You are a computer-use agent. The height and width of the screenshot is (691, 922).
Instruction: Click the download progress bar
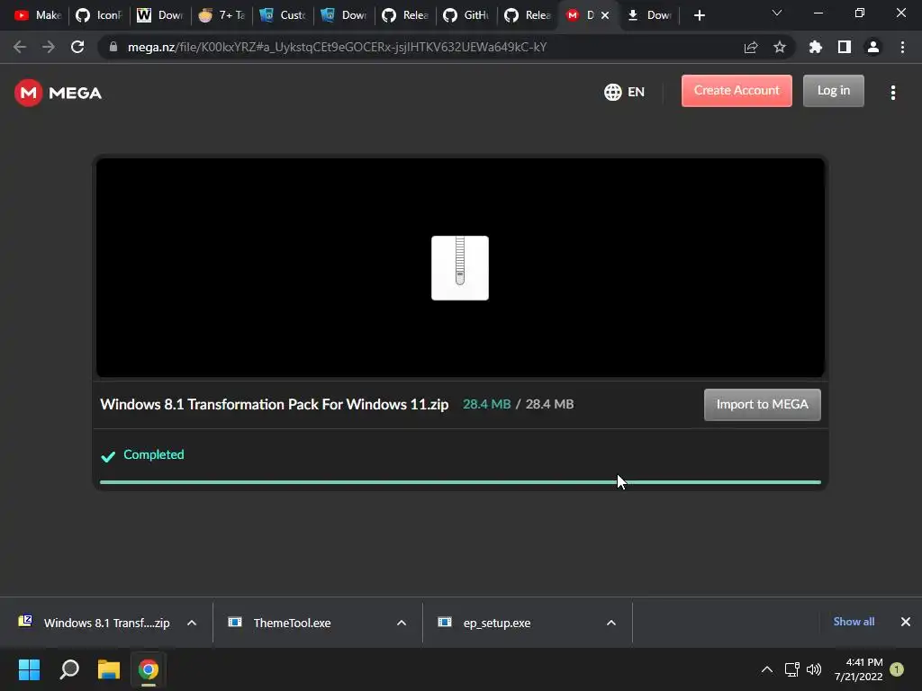pyautogui.click(x=460, y=482)
